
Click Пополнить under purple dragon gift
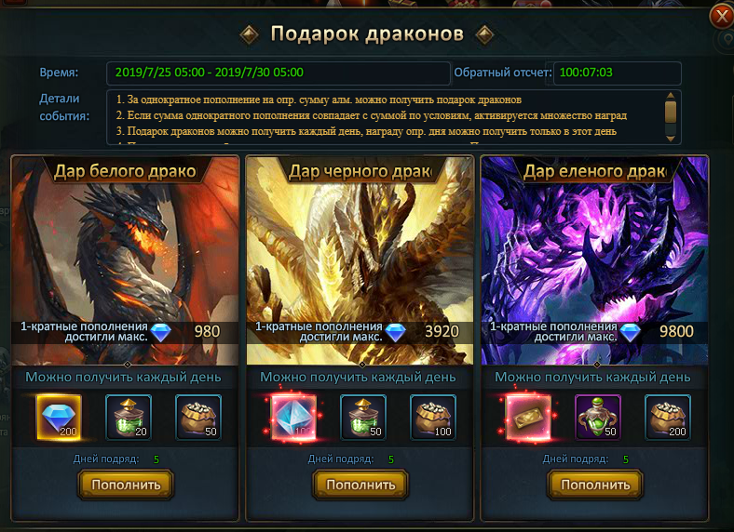[595, 485]
